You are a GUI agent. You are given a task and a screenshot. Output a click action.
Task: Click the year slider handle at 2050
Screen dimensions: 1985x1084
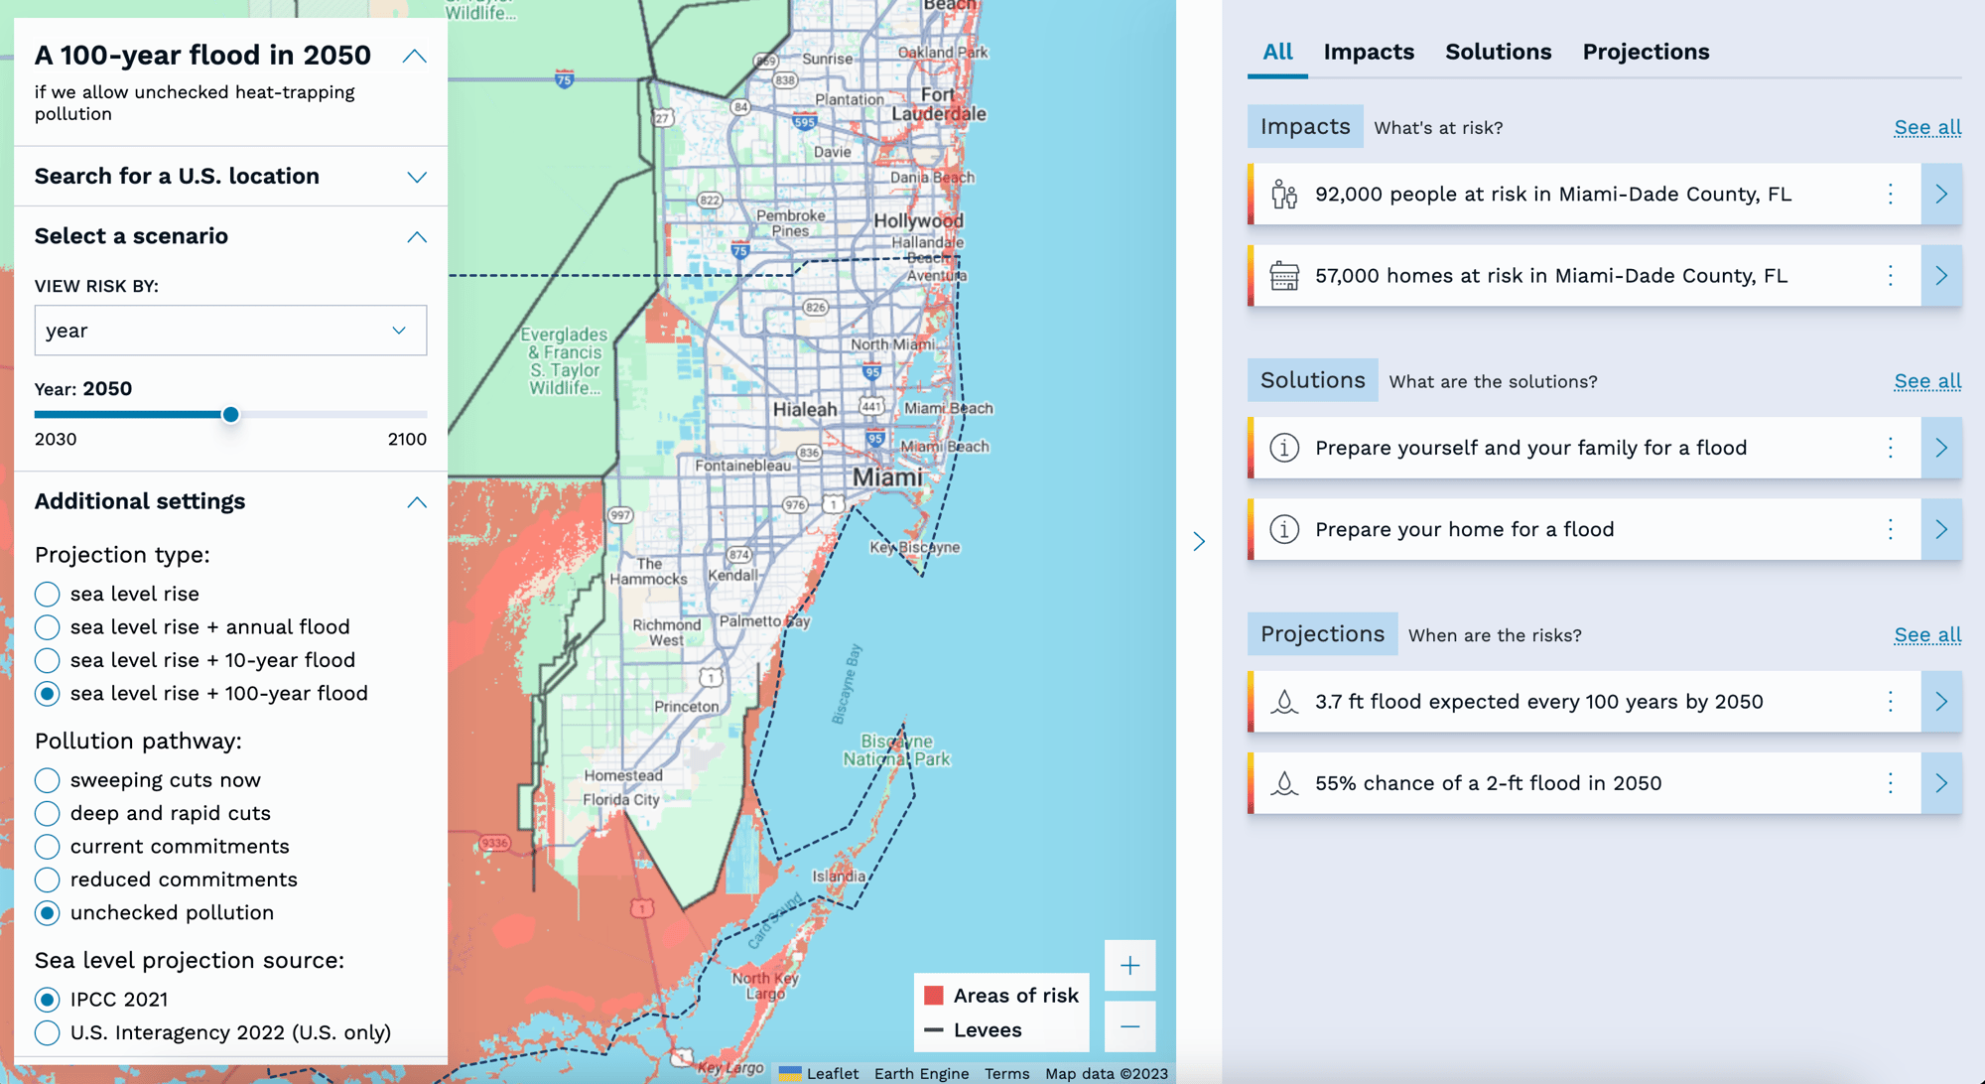(230, 415)
